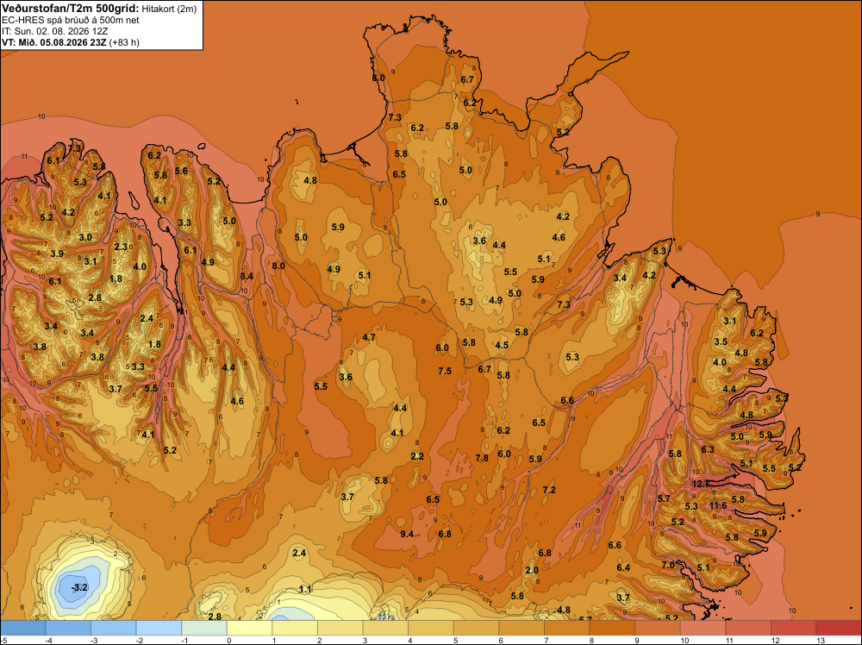Click the legend color swatch between -2 and -1
This screenshot has height=645, width=862.
[159, 628]
